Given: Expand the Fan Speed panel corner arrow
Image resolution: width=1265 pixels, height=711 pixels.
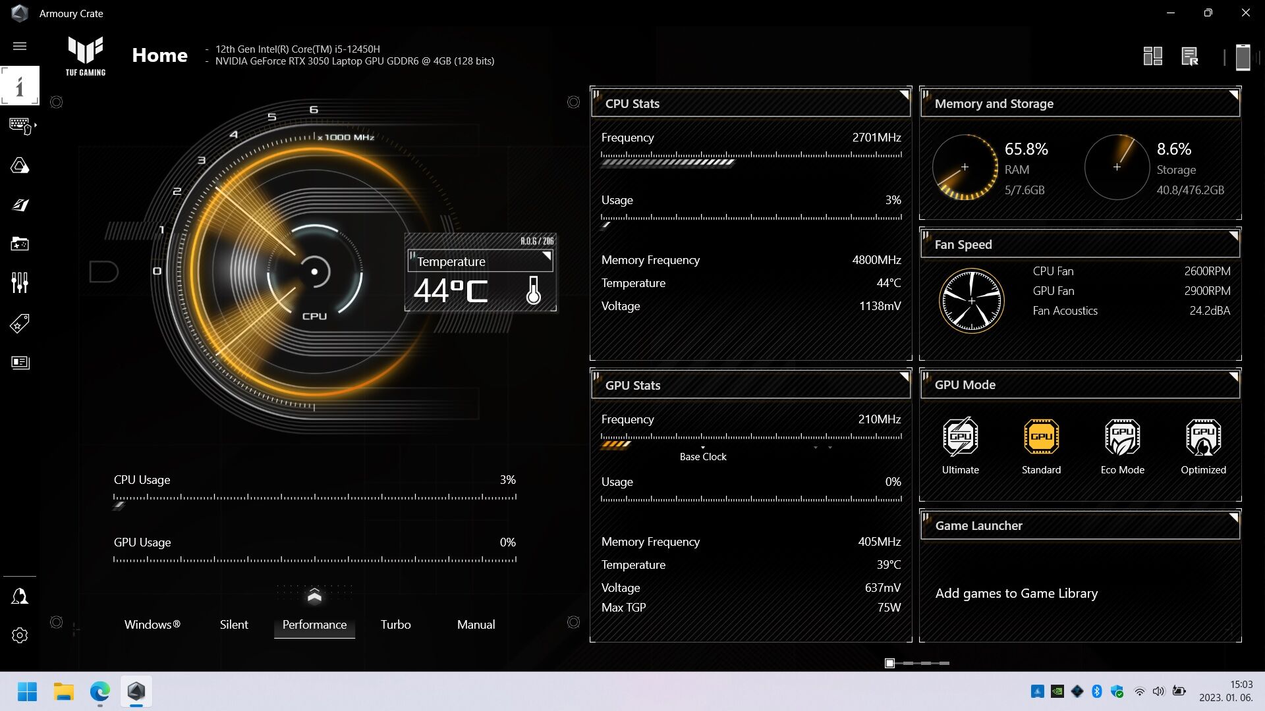Looking at the screenshot, I should [x=1233, y=236].
